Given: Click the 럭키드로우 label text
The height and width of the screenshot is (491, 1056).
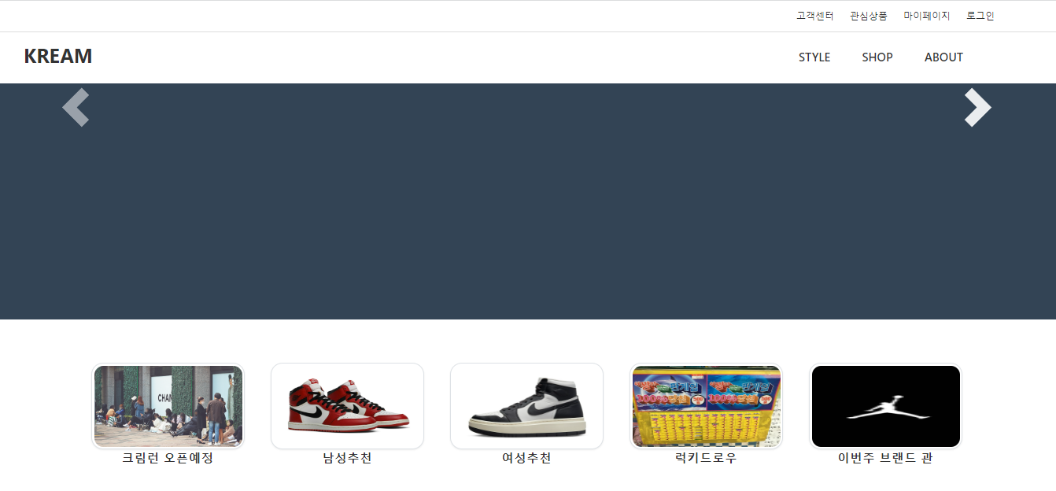Looking at the screenshot, I should (707, 458).
